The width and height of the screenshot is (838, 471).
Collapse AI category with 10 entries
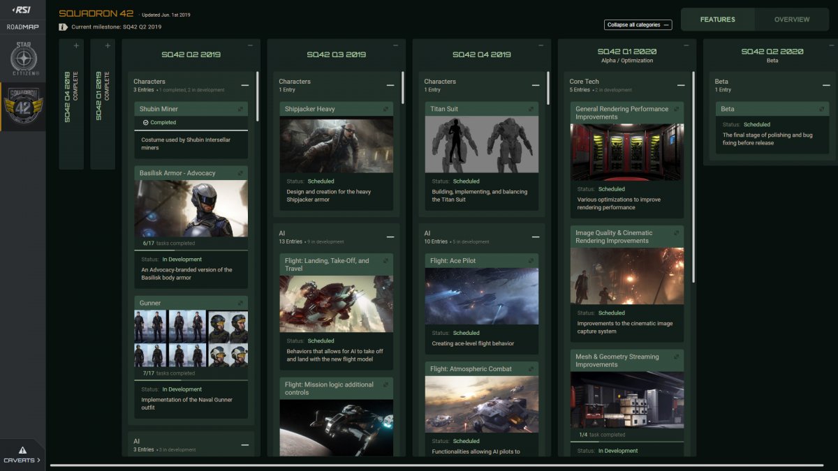535,237
